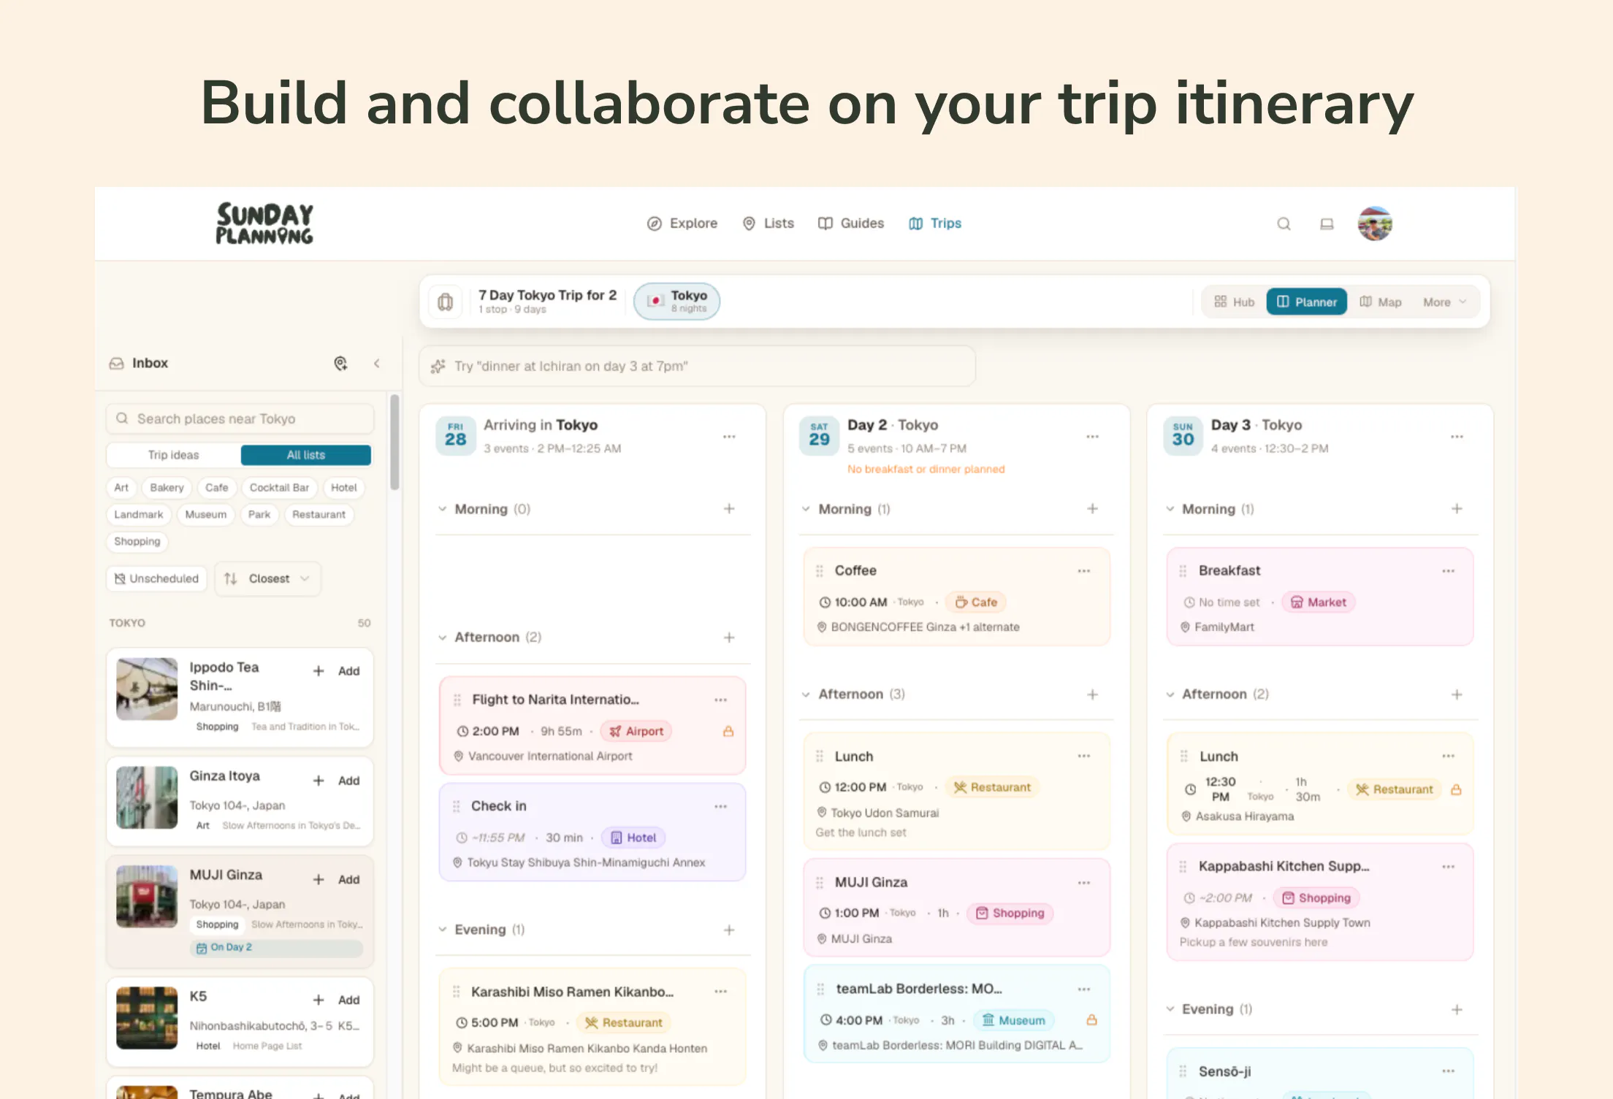Click the map pin search icon beside Inbox
The width and height of the screenshot is (1613, 1099).
[x=340, y=363]
